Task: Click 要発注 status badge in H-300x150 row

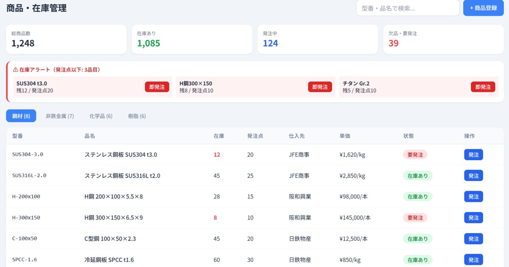Action: tap(415, 217)
